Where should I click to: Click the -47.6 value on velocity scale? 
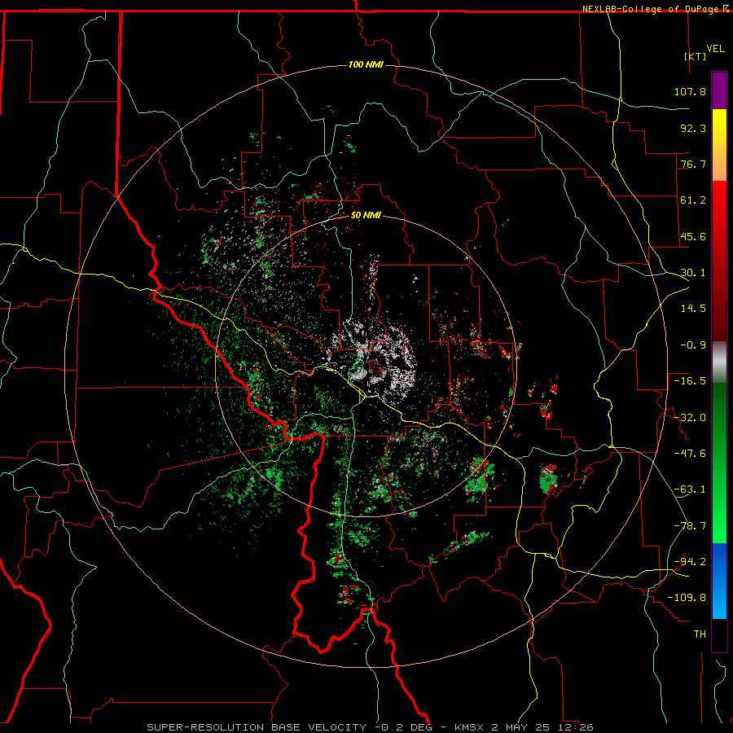[x=690, y=453]
